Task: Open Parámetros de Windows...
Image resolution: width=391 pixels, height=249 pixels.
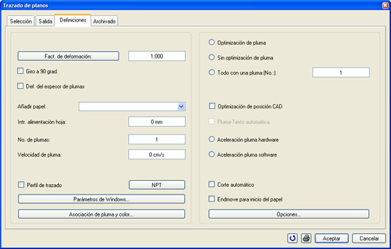Action: pos(101,199)
